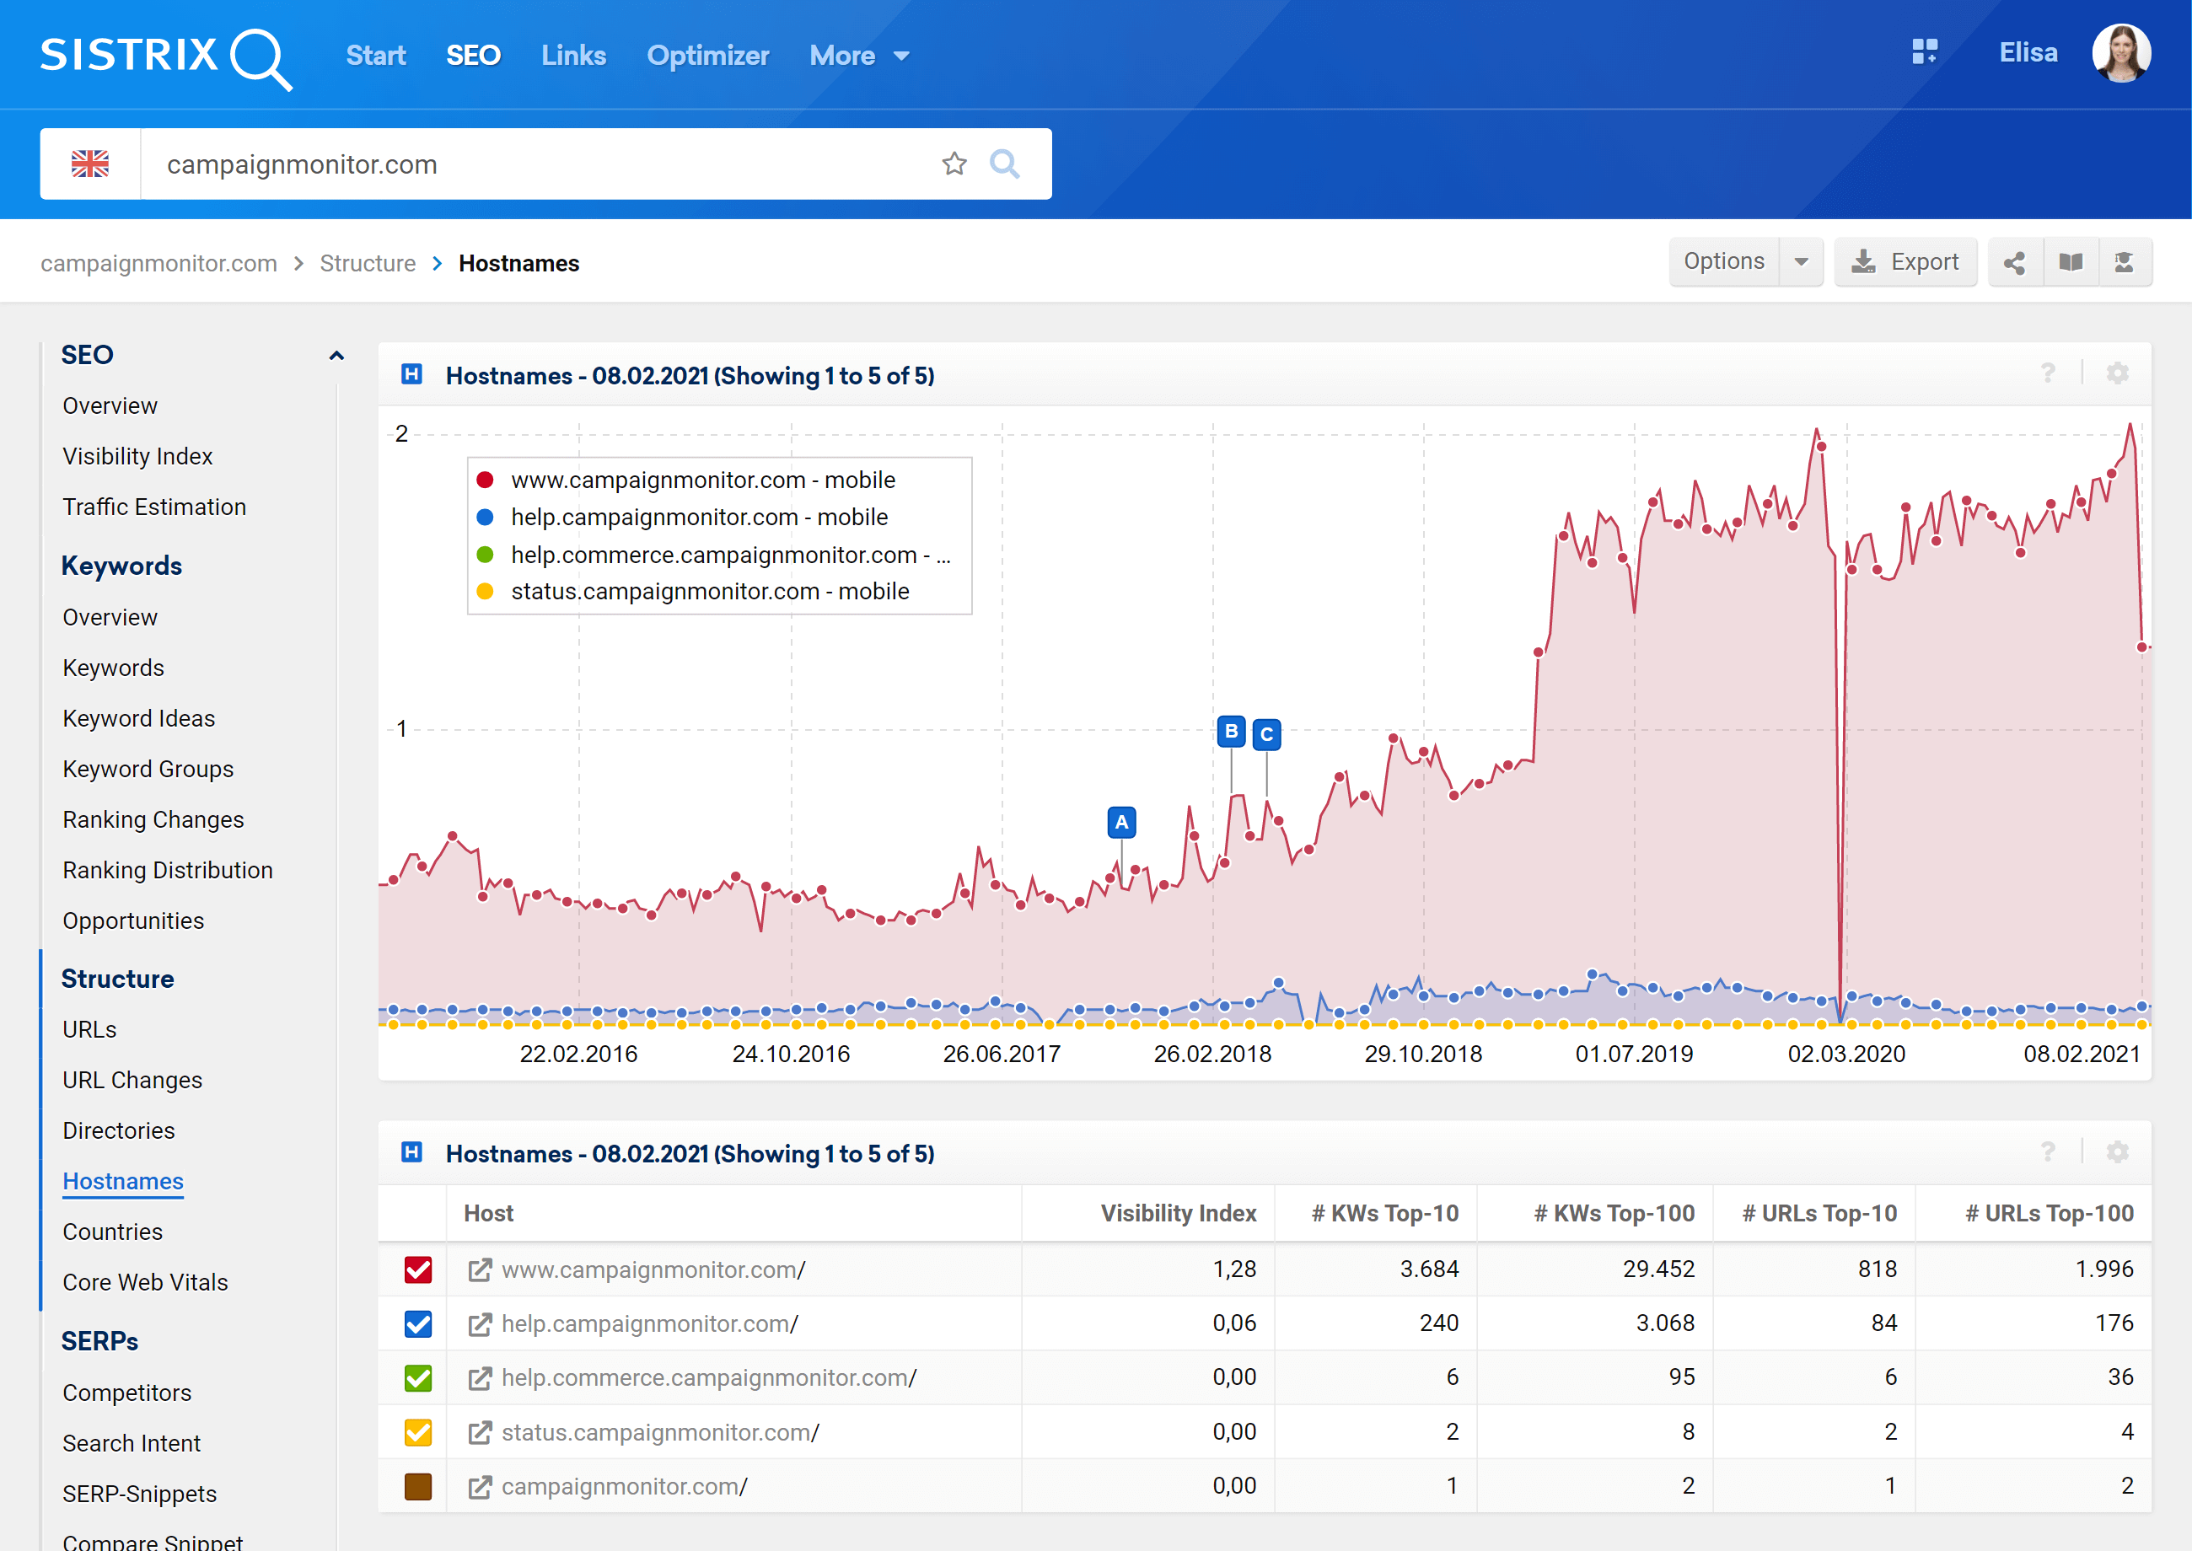Click event pin B on chart
This screenshot has height=1551, width=2192.
tap(1231, 731)
